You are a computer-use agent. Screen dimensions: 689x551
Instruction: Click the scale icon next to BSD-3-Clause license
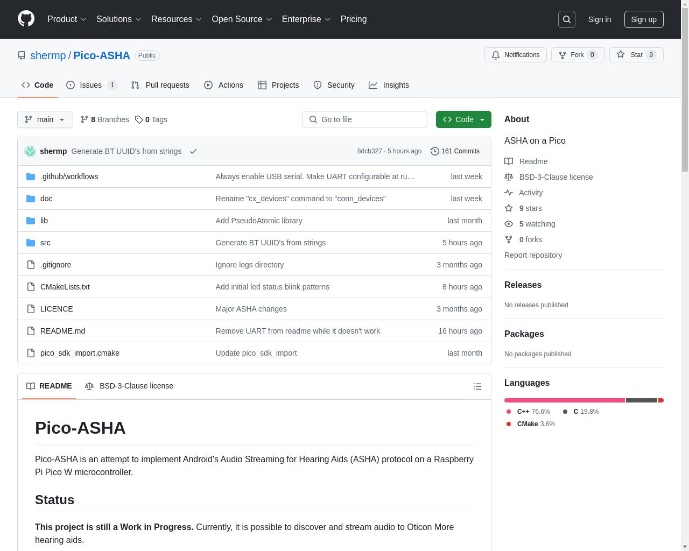(509, 177)
